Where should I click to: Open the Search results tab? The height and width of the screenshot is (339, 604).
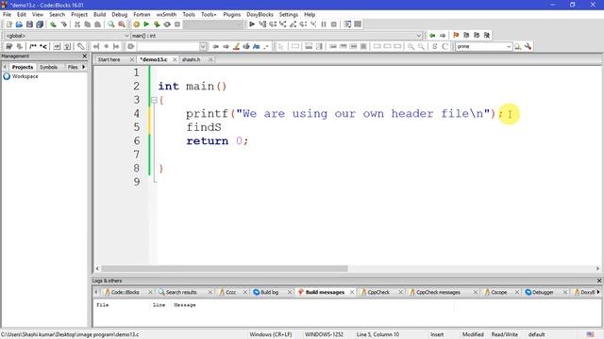tap(181, 292)
